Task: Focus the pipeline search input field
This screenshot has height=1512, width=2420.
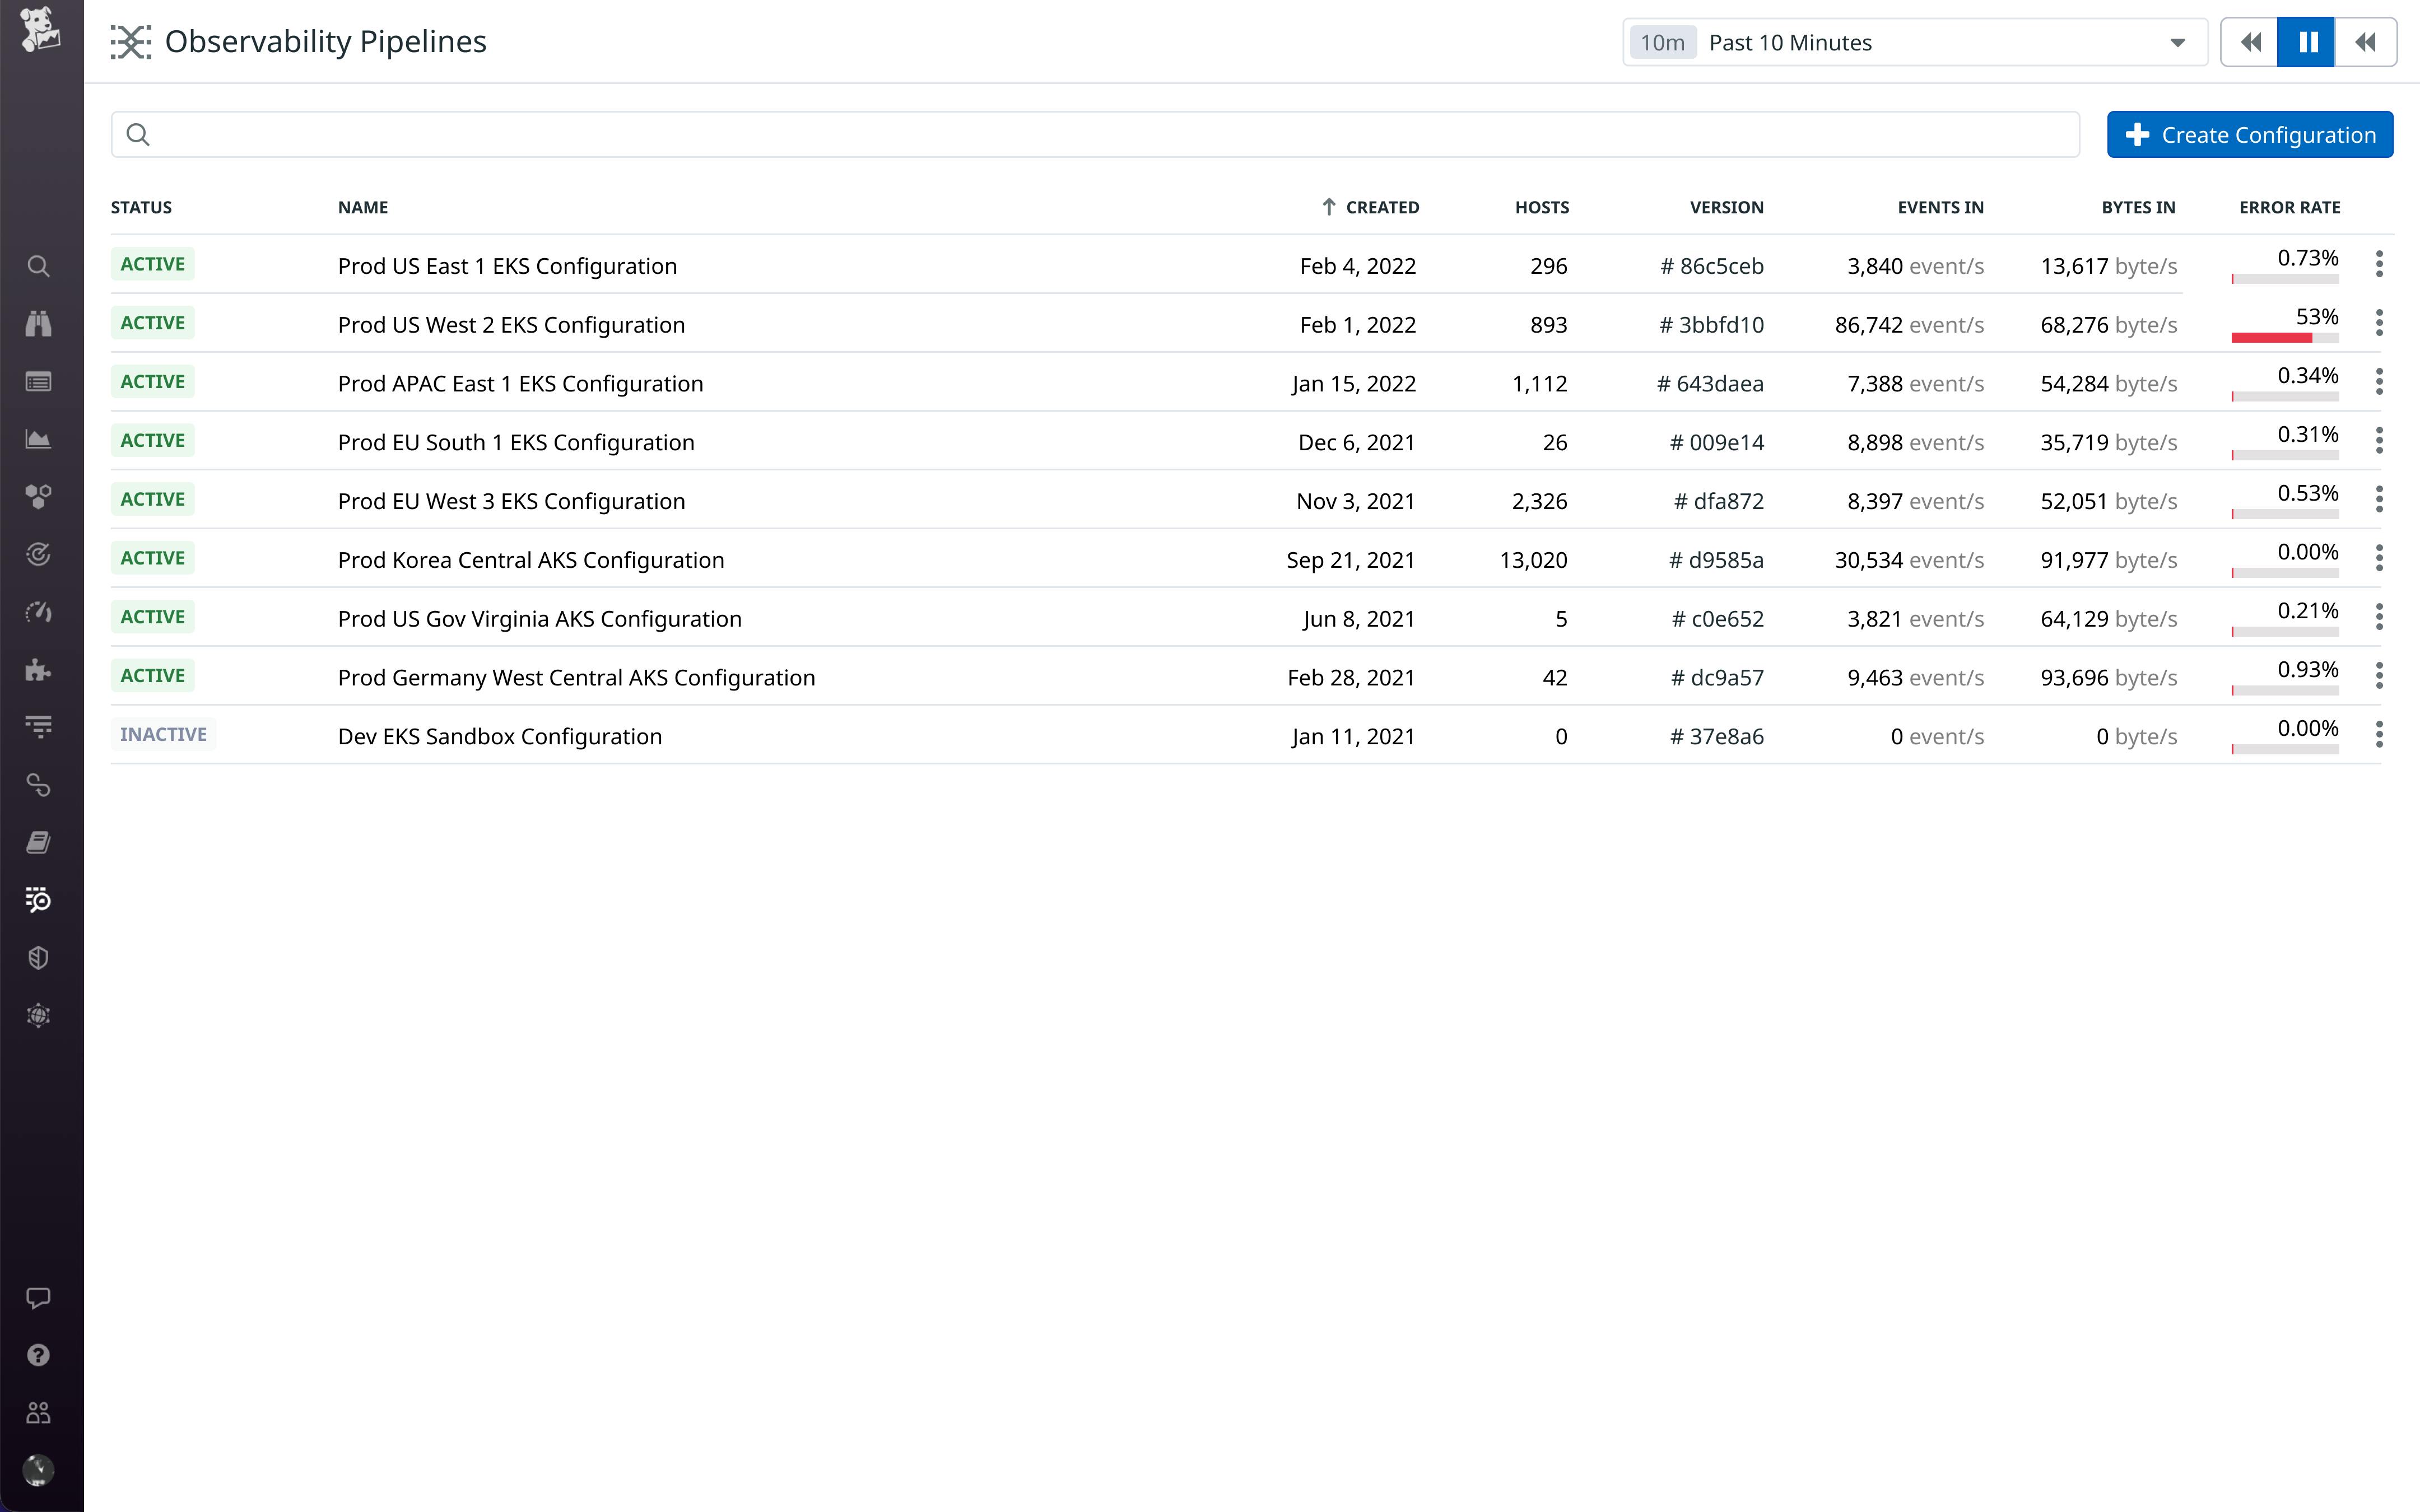Action: [1100, 135]
